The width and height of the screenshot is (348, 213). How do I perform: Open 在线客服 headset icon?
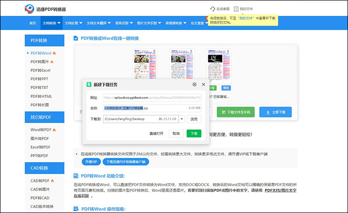pyautogui.click(x=213, y=9)
